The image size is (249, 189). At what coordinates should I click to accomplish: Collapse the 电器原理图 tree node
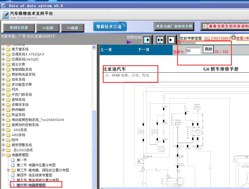tap(3, 155)
